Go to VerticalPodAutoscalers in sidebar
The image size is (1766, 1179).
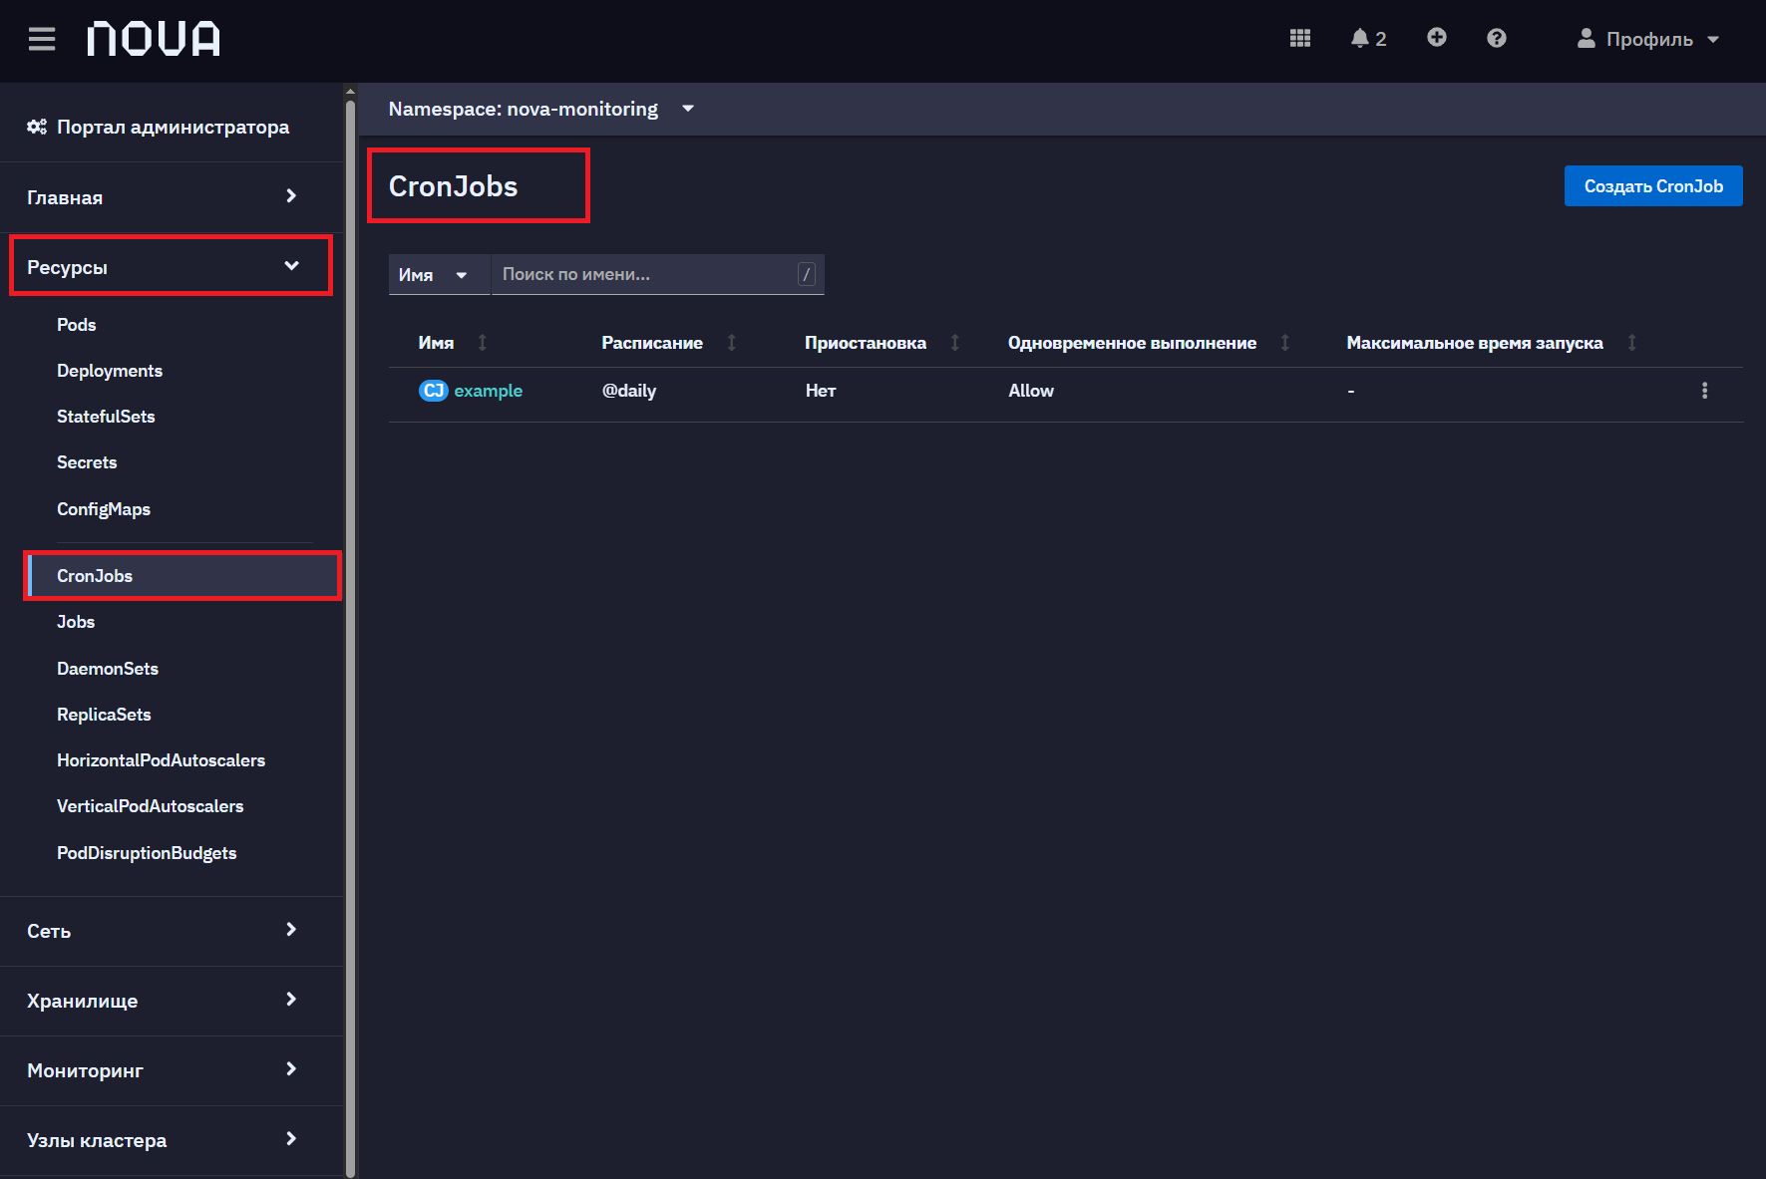150,806
